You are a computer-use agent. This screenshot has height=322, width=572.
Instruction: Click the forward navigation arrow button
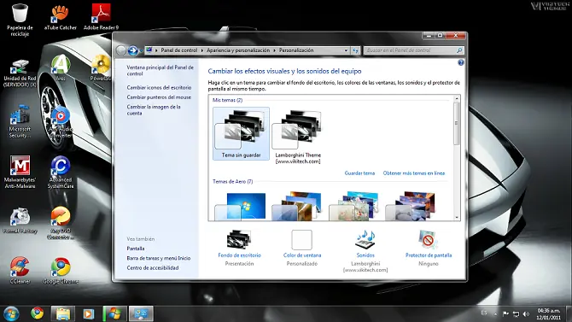click(x=133, y=50)
